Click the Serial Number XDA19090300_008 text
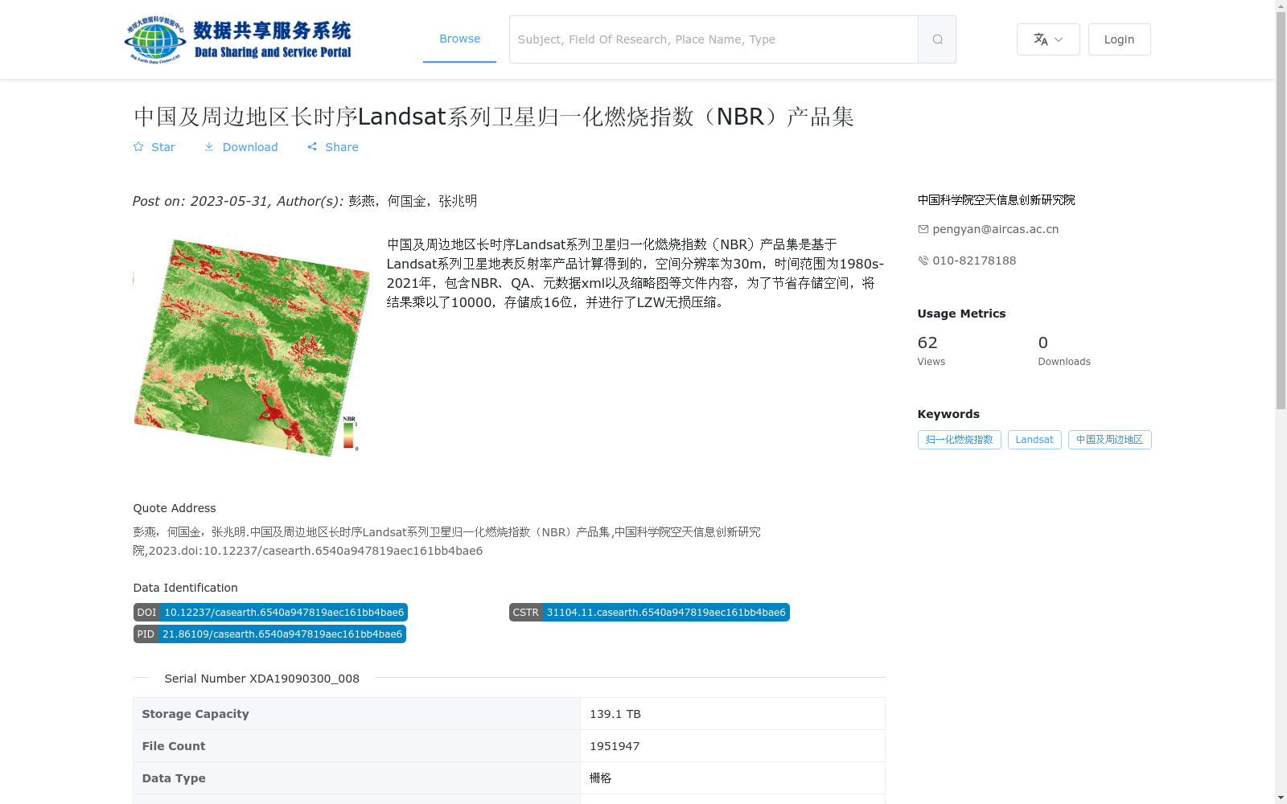Viewport: 1287px width, 804px height. tap(262, 679)
